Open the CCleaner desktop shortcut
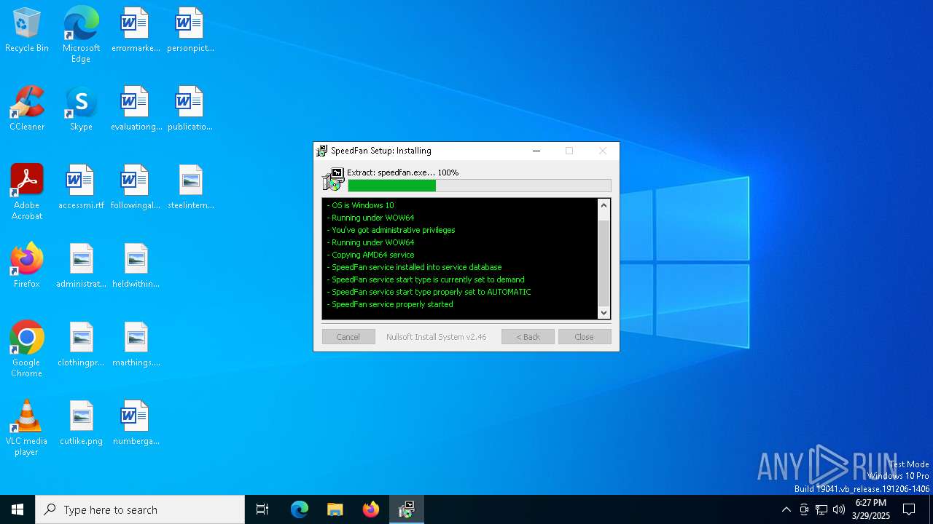This screenshot has height=524, width=933. pos(27,108)
